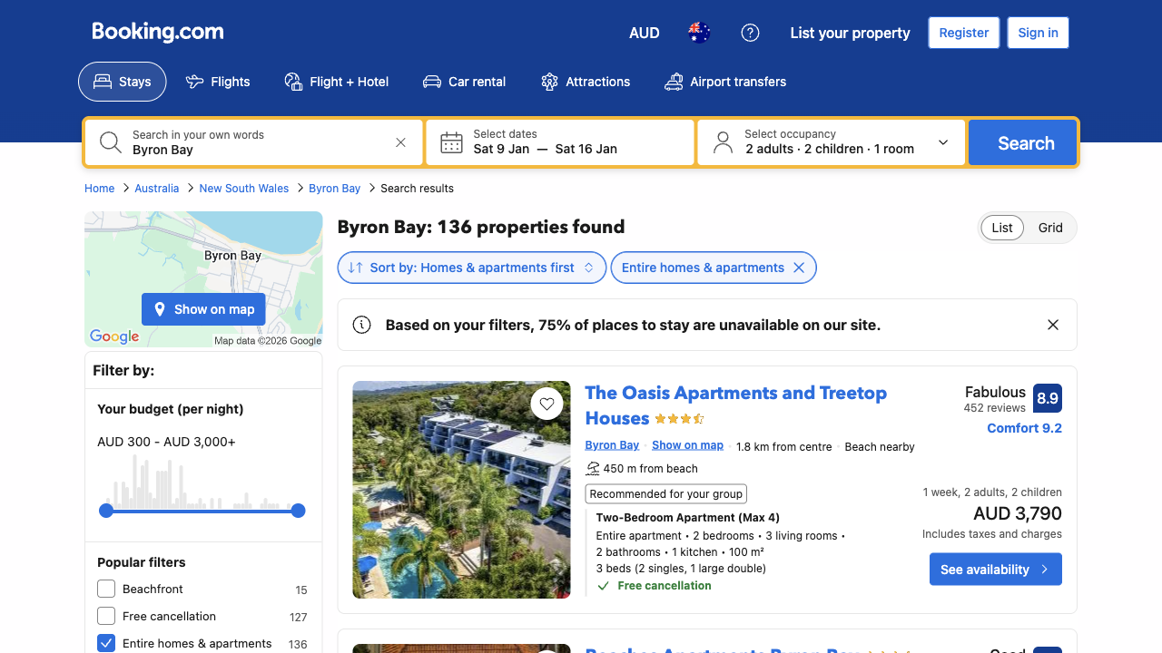The width and height of the screenshot is (1162, 653).
Task: Select the Flights tab
Action: point(218,82)
